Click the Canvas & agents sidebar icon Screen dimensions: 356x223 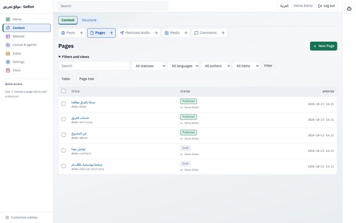click(x=8, y=45)
